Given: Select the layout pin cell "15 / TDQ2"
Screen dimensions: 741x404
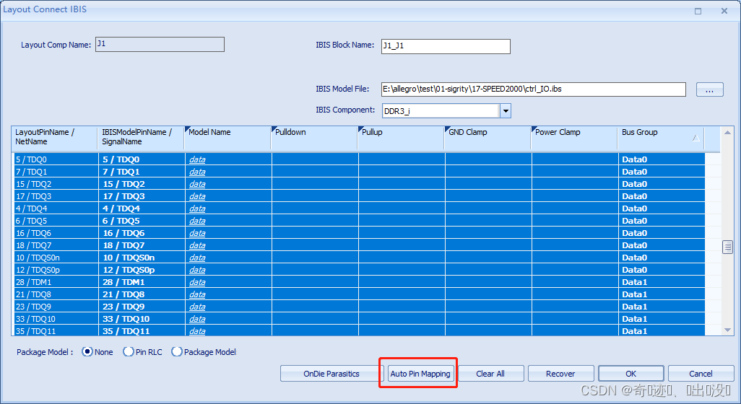Looking at the screenshot, I should [56, 184].
